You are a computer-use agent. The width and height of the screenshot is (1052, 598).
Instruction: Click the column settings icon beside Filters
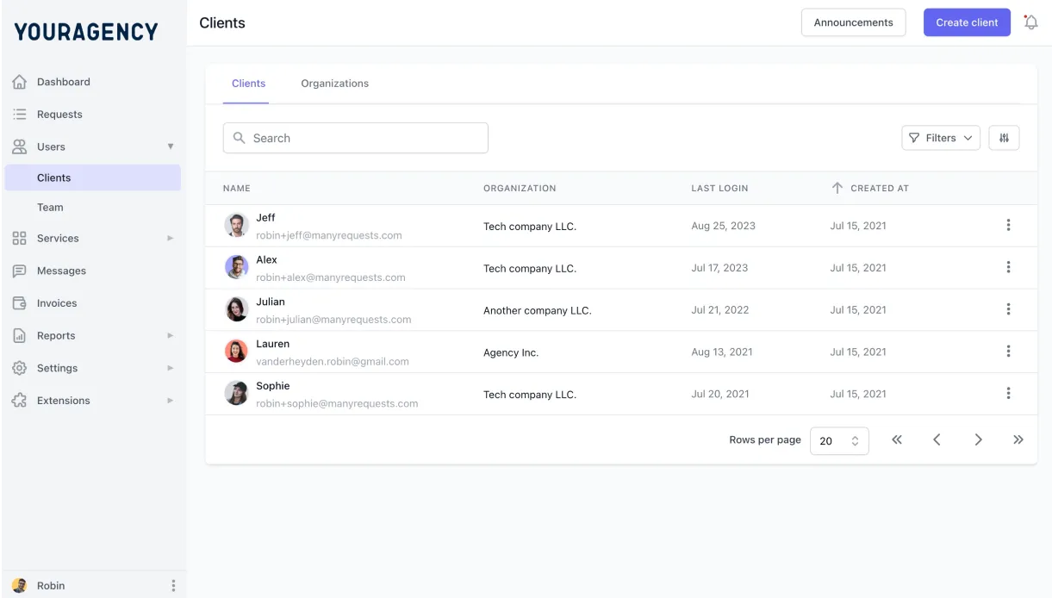click(1004, 137)
